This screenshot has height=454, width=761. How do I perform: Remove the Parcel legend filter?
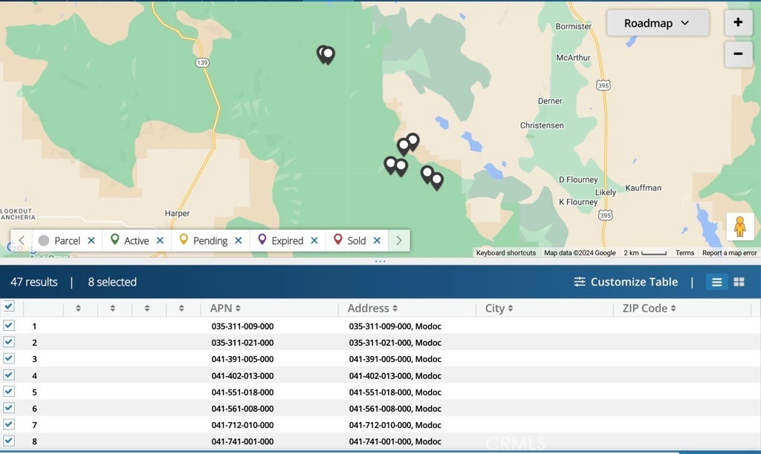click(x=91, y=240)
